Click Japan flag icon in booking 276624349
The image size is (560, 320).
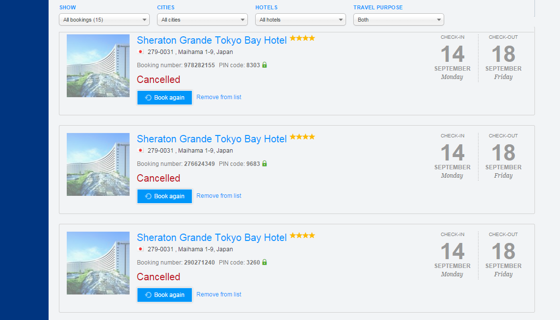click(x=141, y=150)
